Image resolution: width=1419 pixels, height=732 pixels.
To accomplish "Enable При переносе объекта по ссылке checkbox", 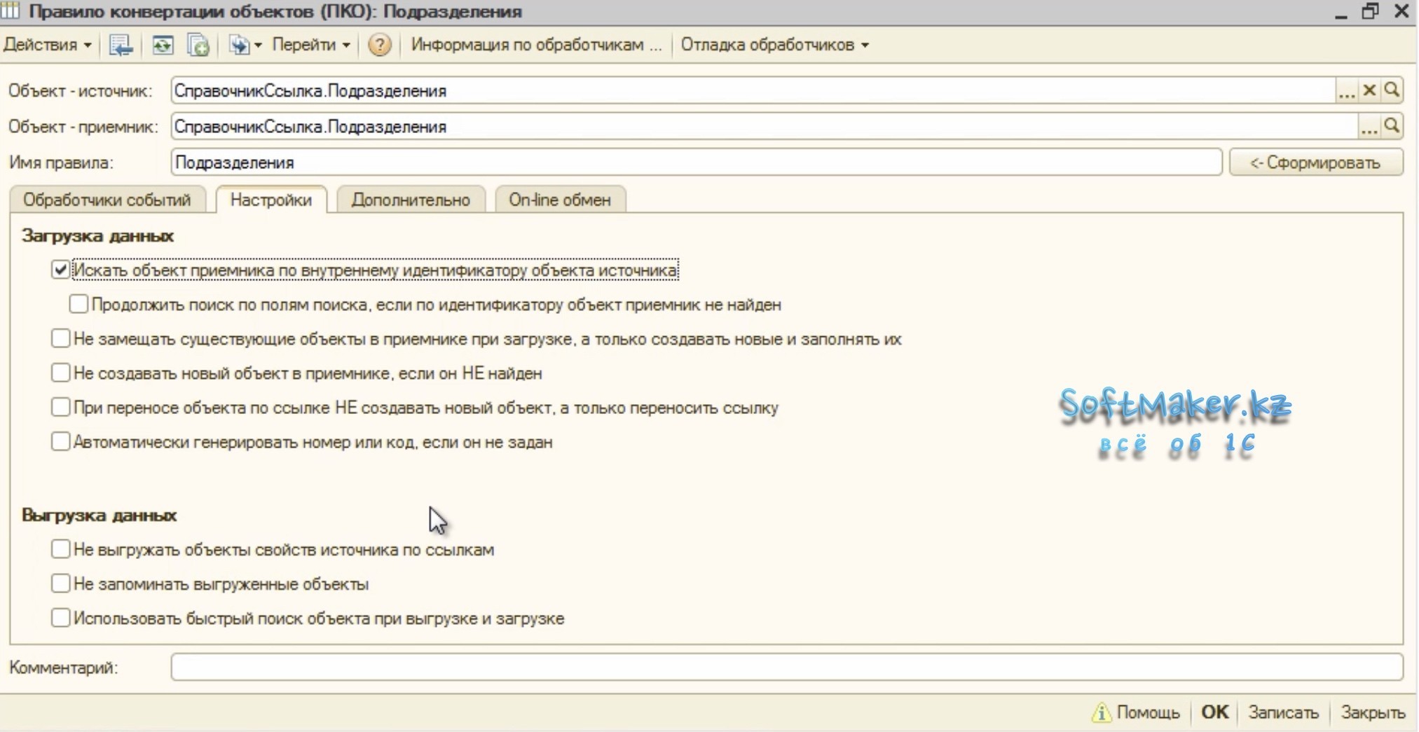I will click(60, 407).
